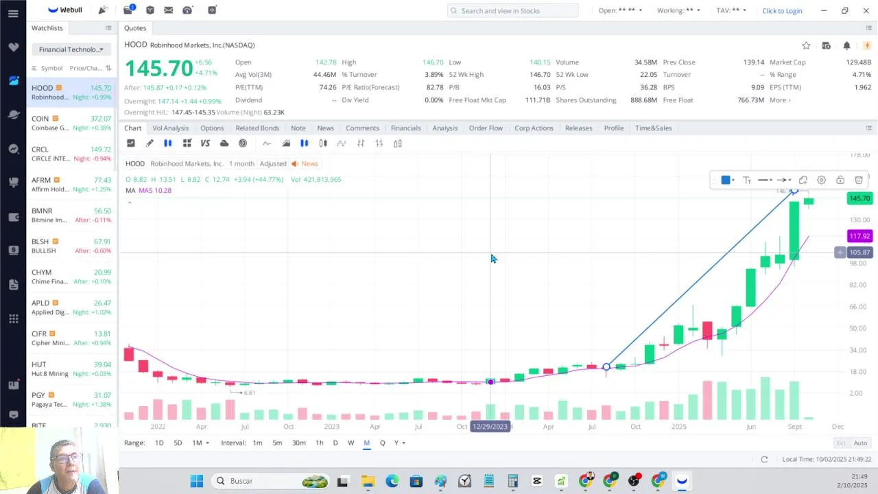Open the planet explore icon in sidebar
Image resolution: width=878 pixels, height=494 pixels.
click(13, 115)
